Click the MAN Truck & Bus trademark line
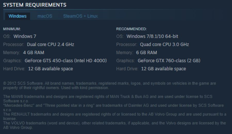 [x=108, y=99]
